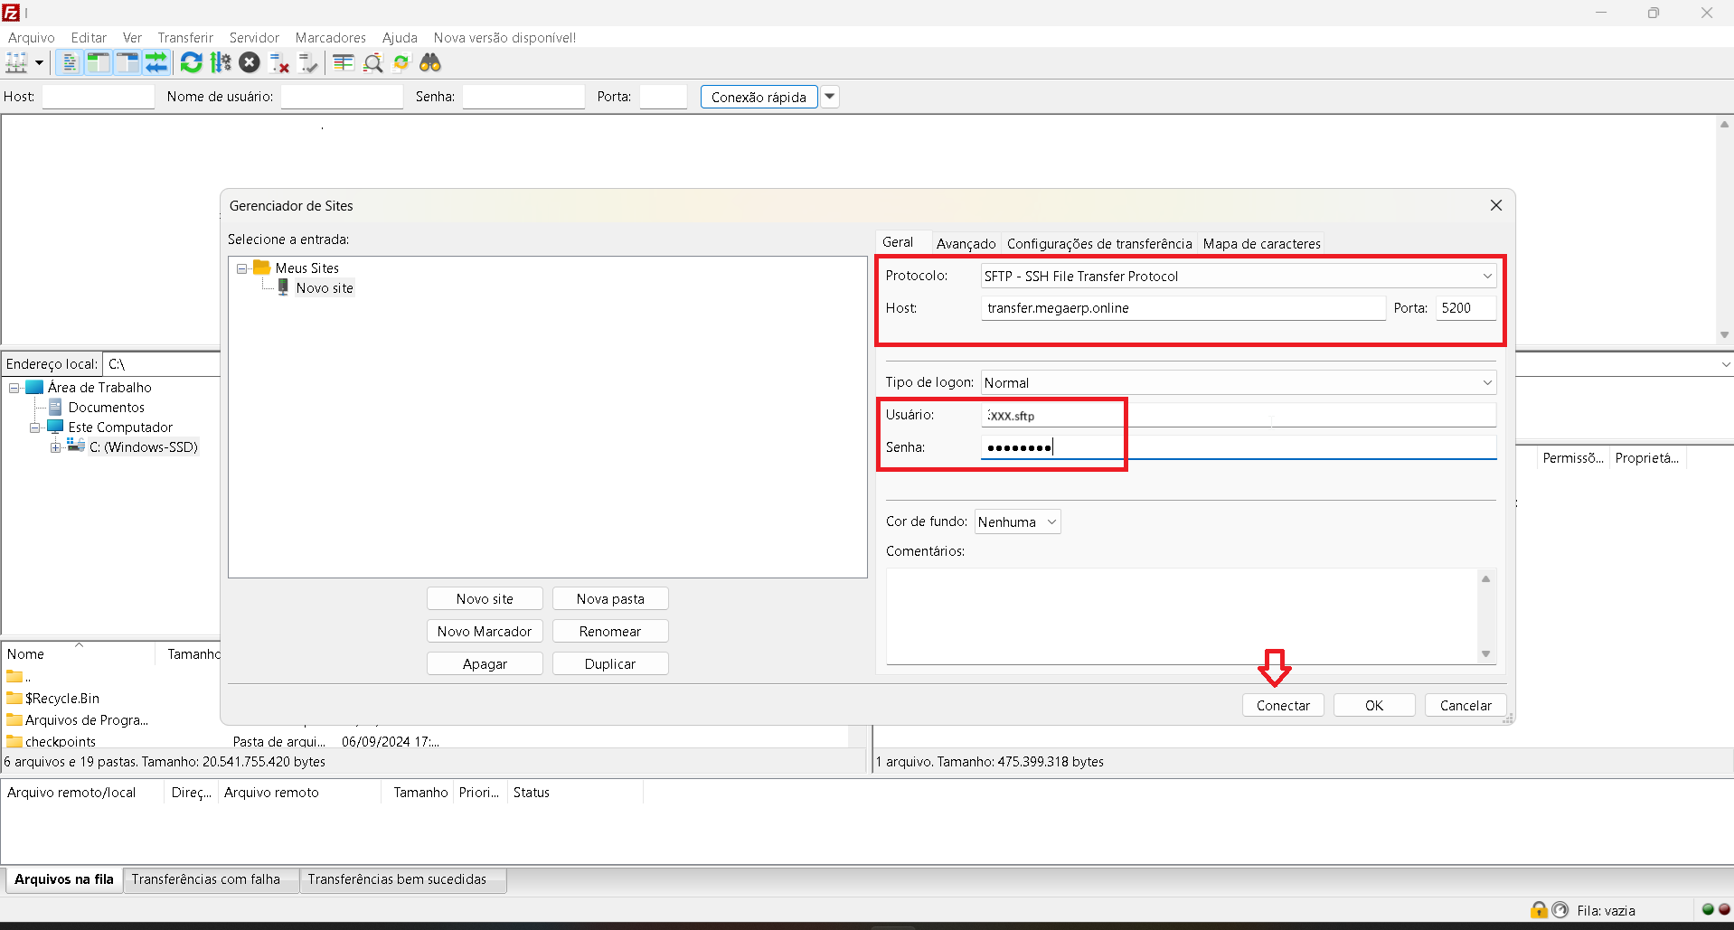
Task: Open the Site Manager toolbar icon
Action: [16, 63]
